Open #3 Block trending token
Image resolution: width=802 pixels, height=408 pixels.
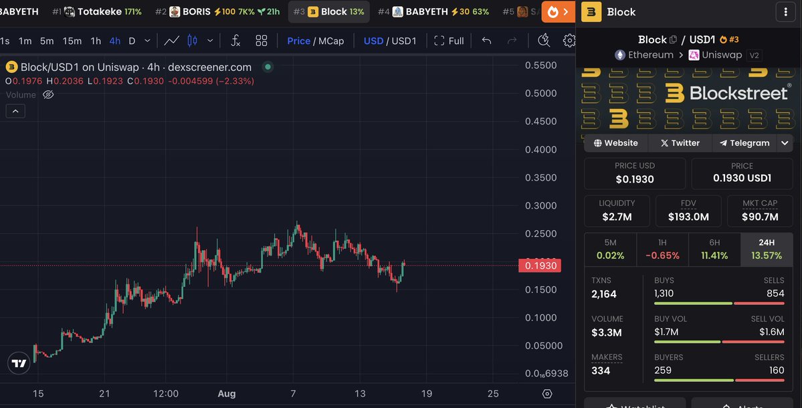coord(329,12)
